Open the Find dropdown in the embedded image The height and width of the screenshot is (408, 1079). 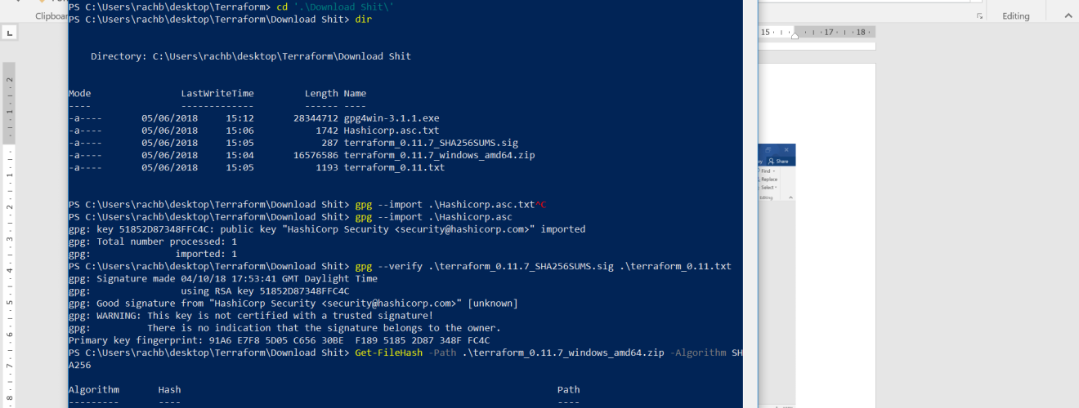pyautogui.click(x=768, y=171)
